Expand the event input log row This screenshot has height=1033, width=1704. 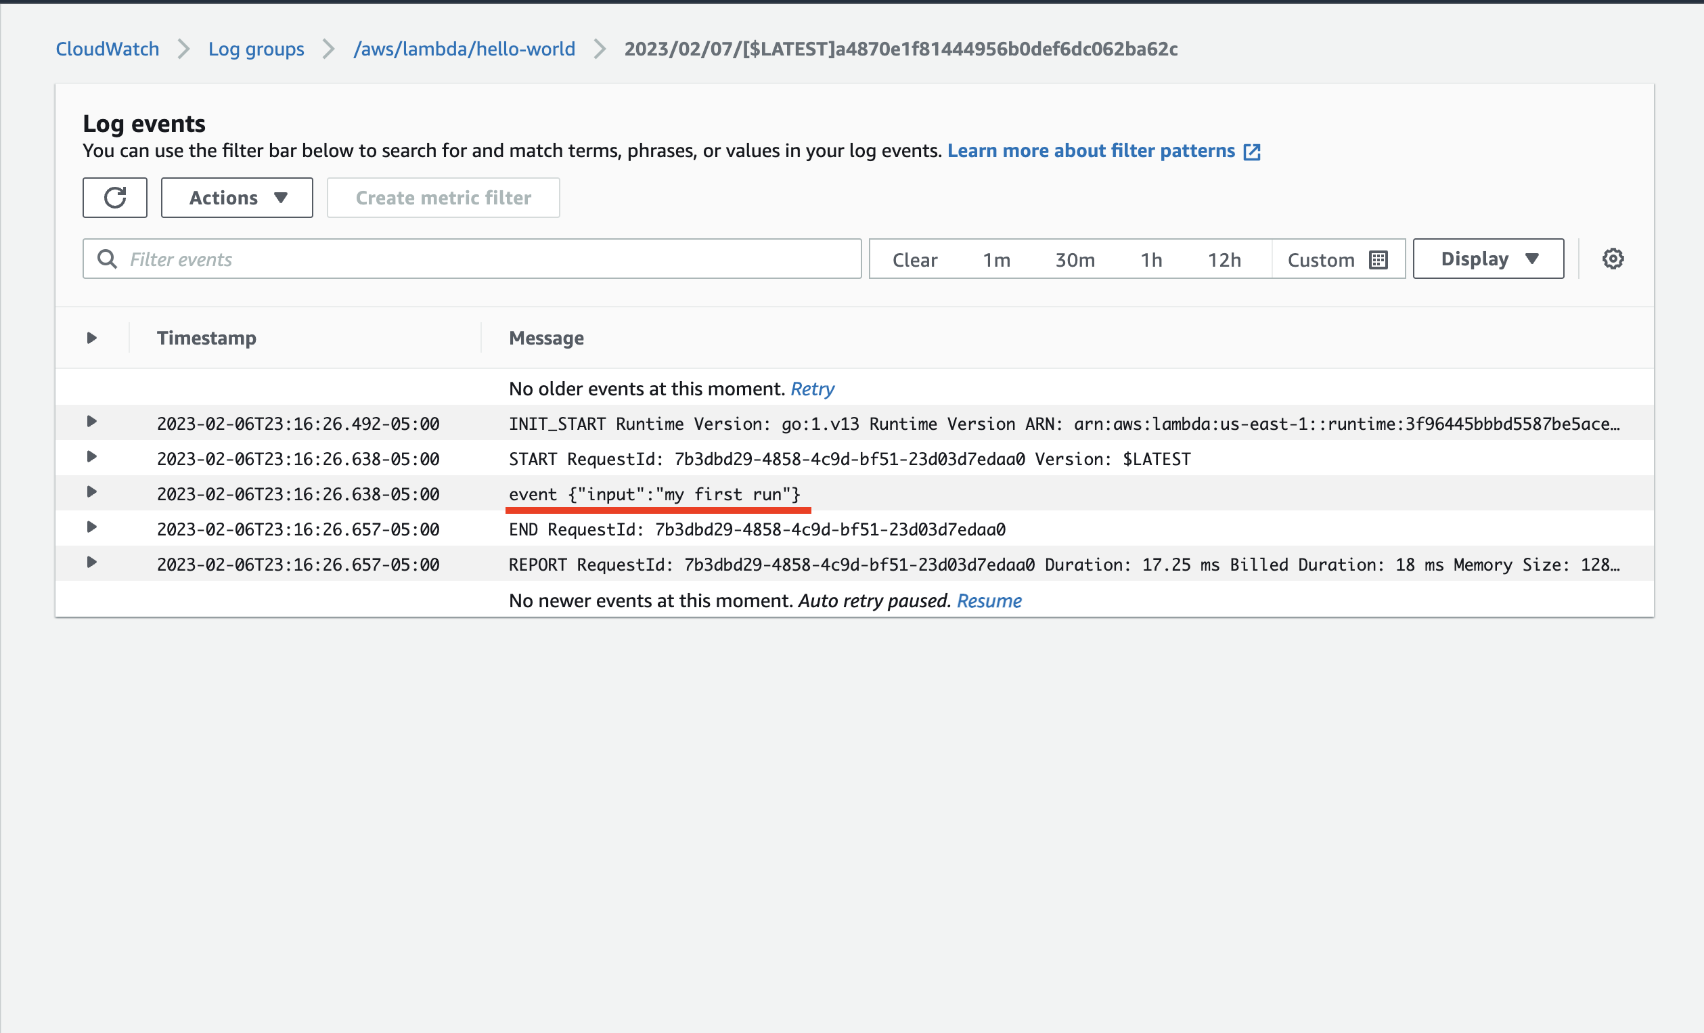click(x=92, y=493)
